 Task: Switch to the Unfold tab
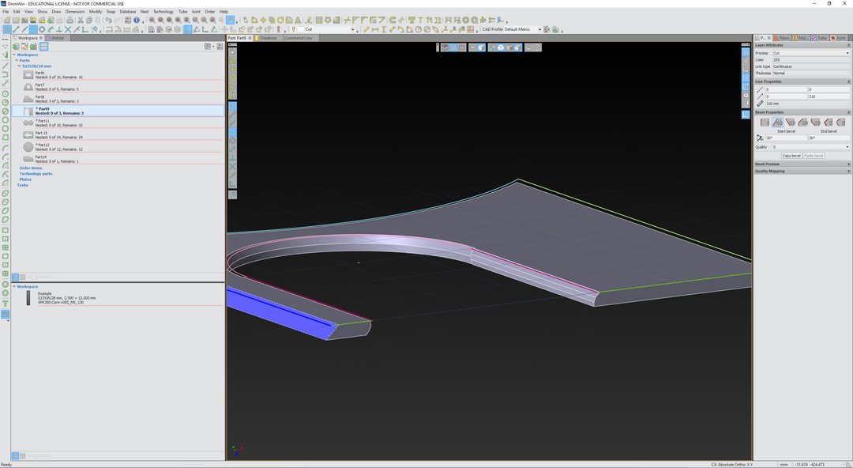coord(58,38)
